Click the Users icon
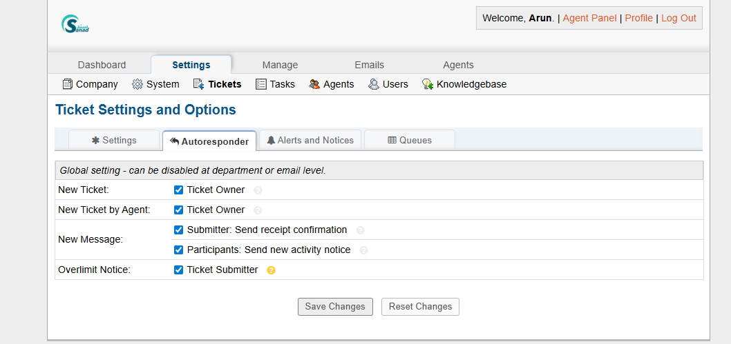This screenshot has width=731, height=344. click(374, 84)
